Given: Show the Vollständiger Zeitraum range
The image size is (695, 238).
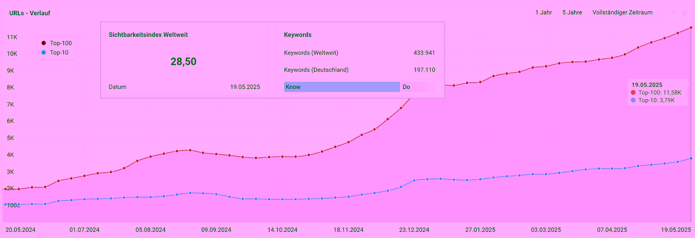Looking at the screenshot, I should (622, 12).
